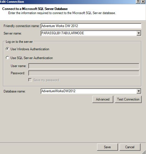Select Use SQL Server Authentication option
146x154 pixels.
click(x=7, y=58)
